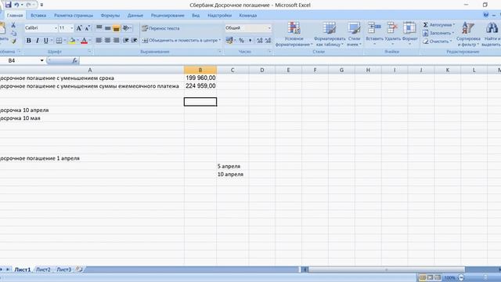This screenshot has width=501, height=282.
Task: Cut the selection with the scissors icon
Action: (x=13, y=25)
